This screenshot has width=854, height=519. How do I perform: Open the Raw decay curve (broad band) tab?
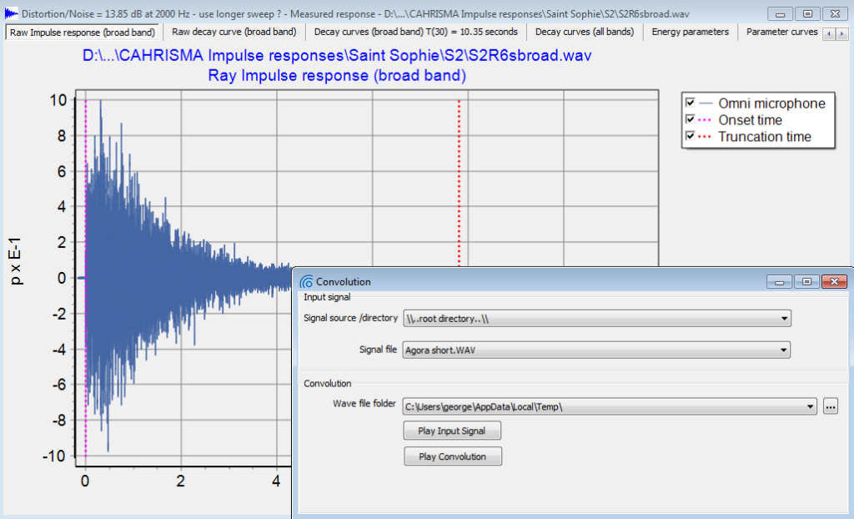coord(234,32)
